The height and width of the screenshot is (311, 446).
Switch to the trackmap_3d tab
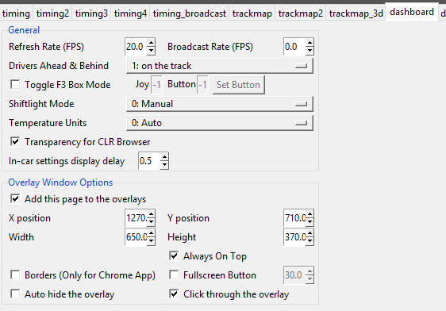tap(356, 13)
